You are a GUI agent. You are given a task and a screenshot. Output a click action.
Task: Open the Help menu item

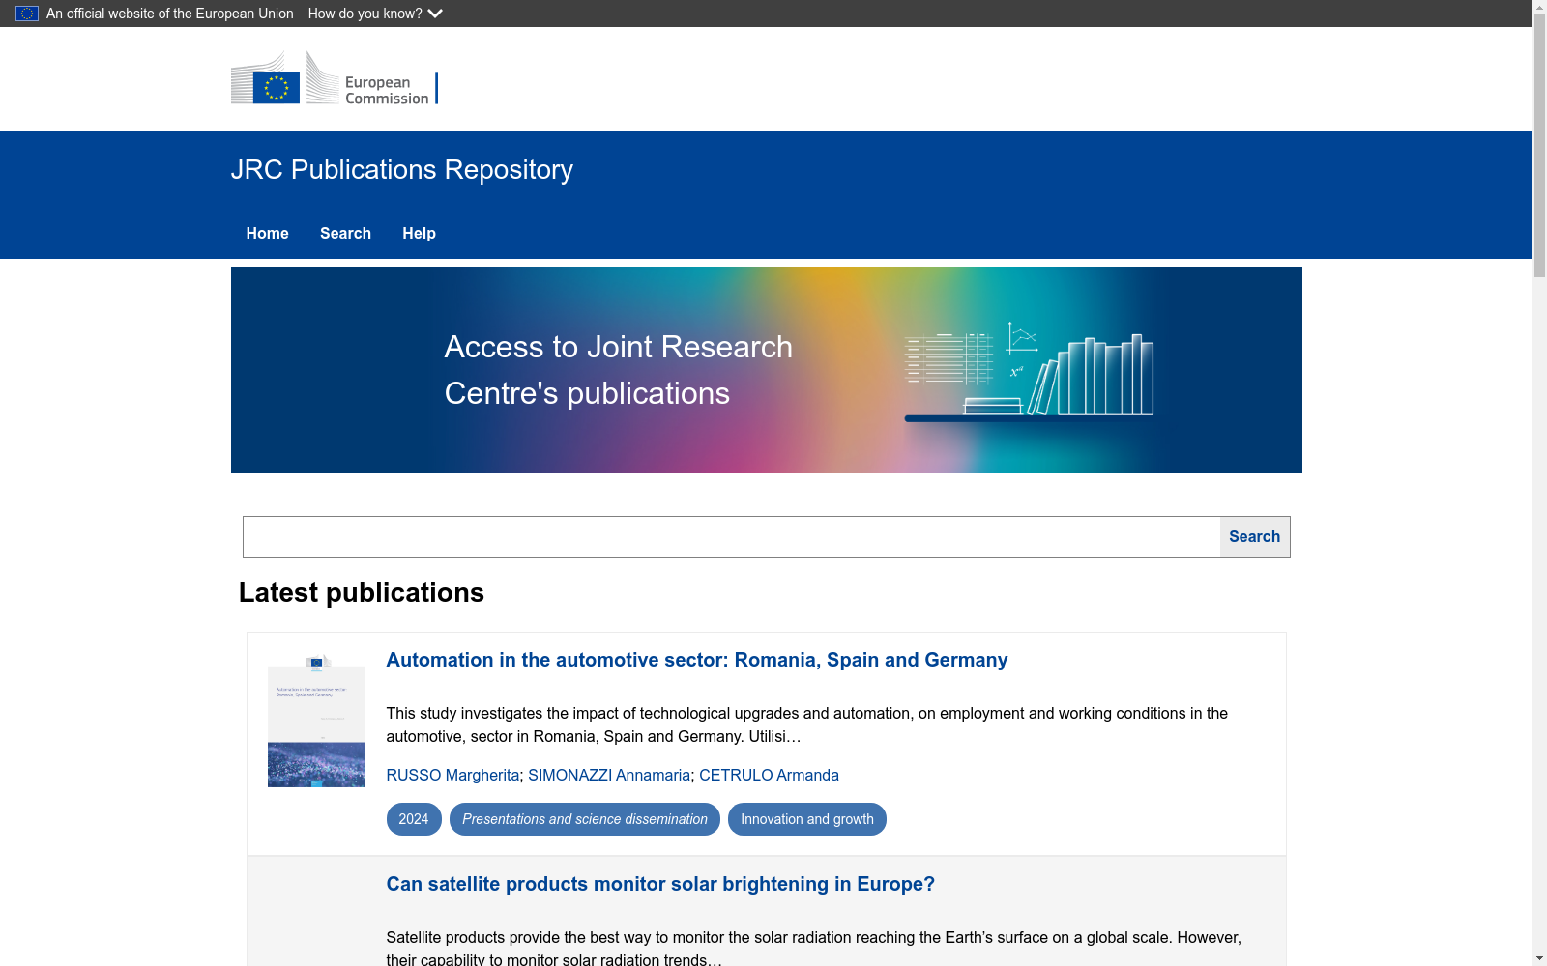(420, 234)
